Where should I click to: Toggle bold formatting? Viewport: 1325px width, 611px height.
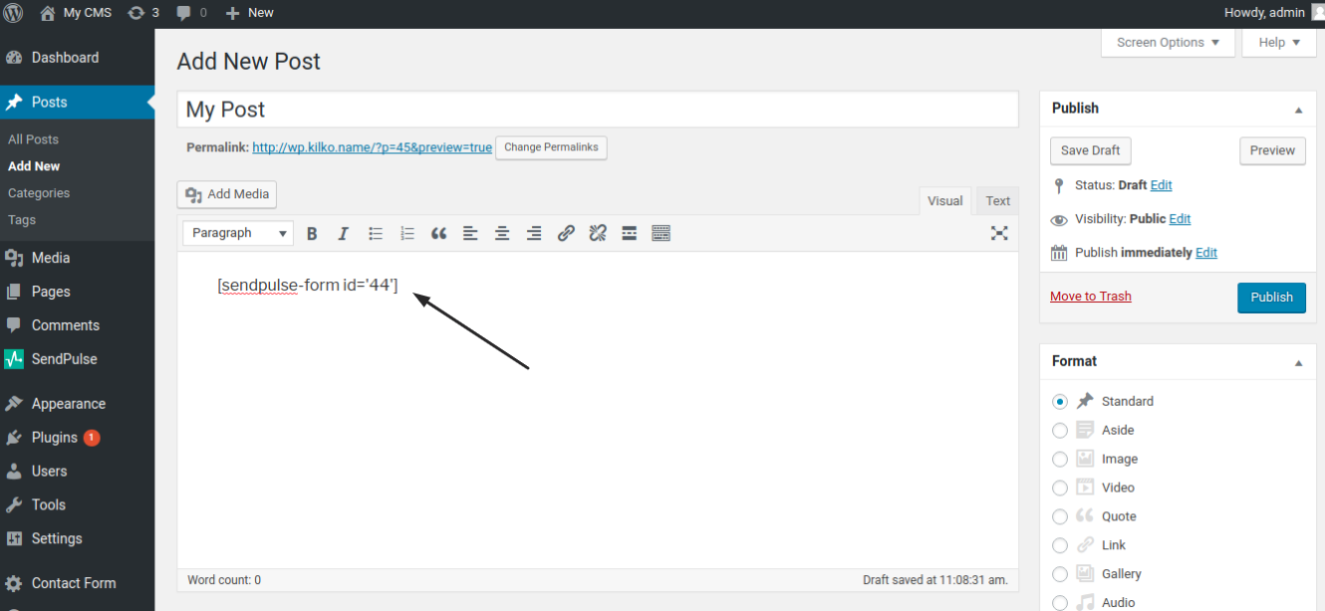pos(312,233)
